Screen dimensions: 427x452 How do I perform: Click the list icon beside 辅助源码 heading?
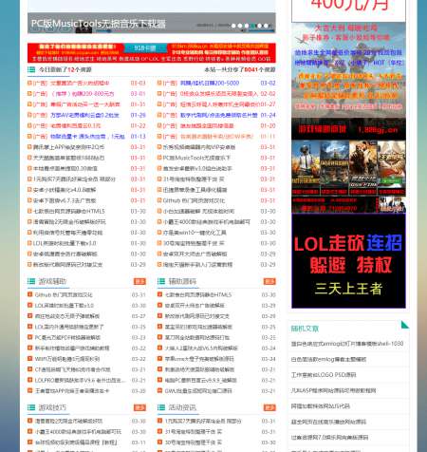coord(161,281)
